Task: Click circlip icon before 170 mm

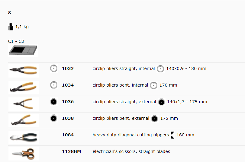Action: tap(153, 85)
